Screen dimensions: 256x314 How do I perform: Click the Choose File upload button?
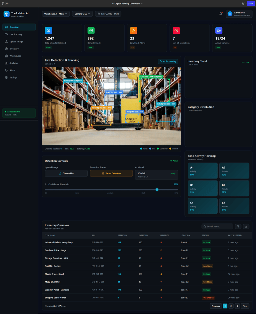[66, 174]
